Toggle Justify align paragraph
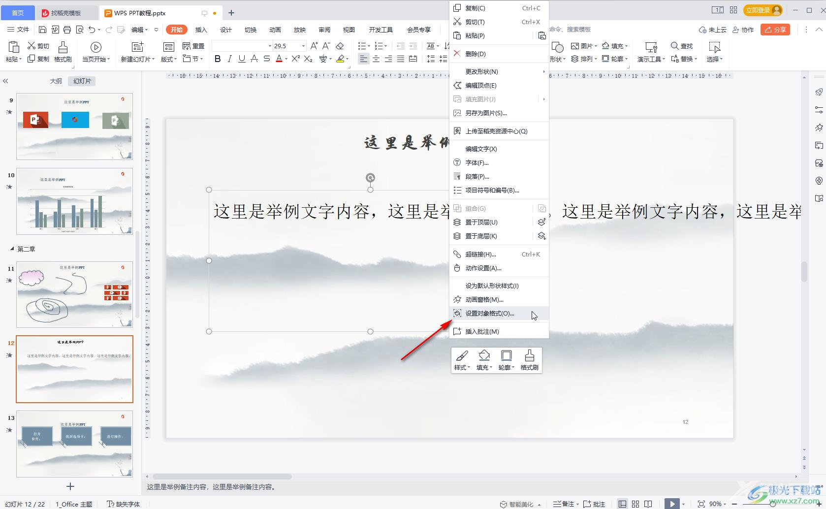826x509 pixels. click(401, 59)
